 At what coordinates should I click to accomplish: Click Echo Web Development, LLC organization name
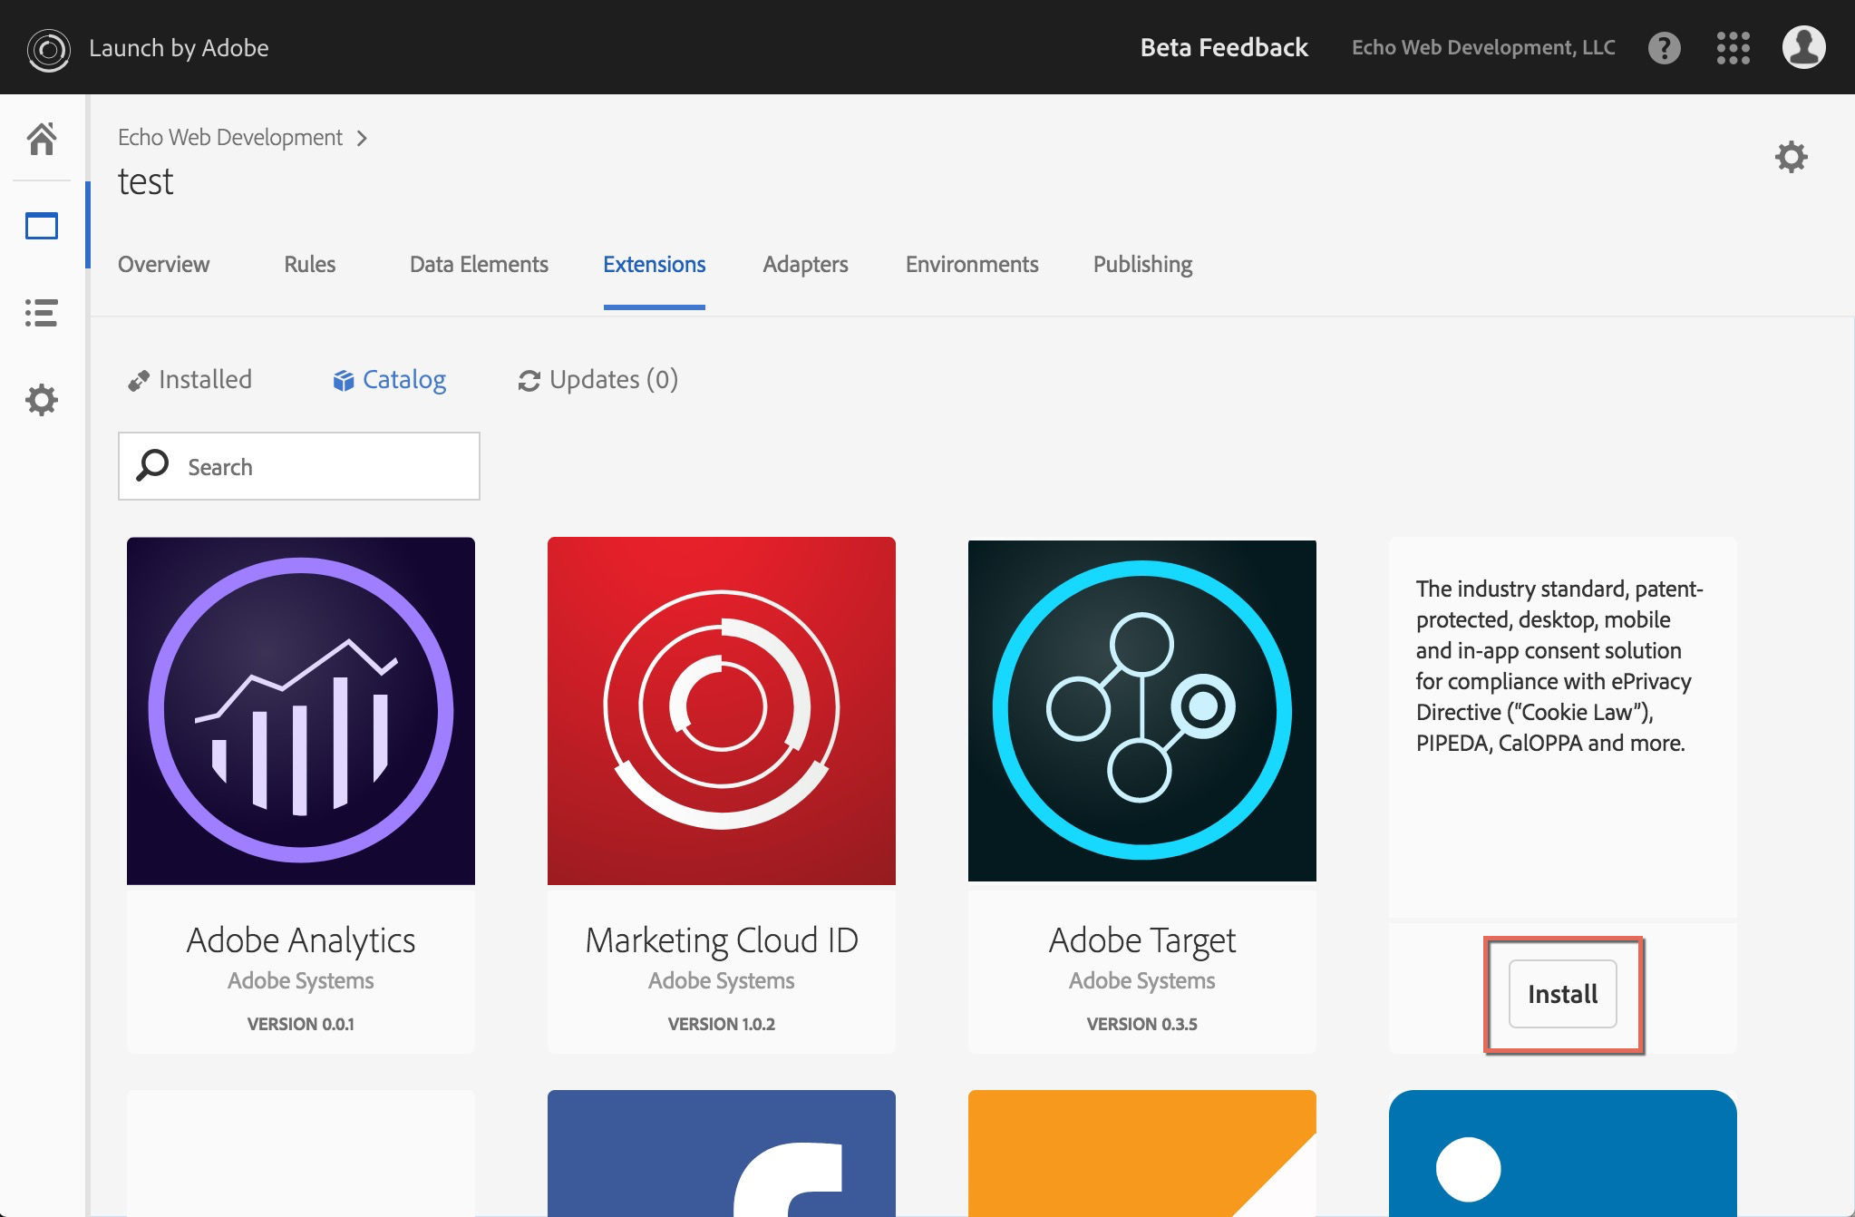click(1483, 48)
